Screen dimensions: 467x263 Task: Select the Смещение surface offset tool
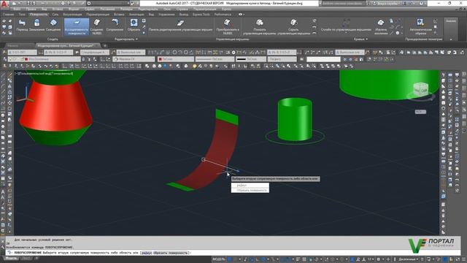pos(53,25)
